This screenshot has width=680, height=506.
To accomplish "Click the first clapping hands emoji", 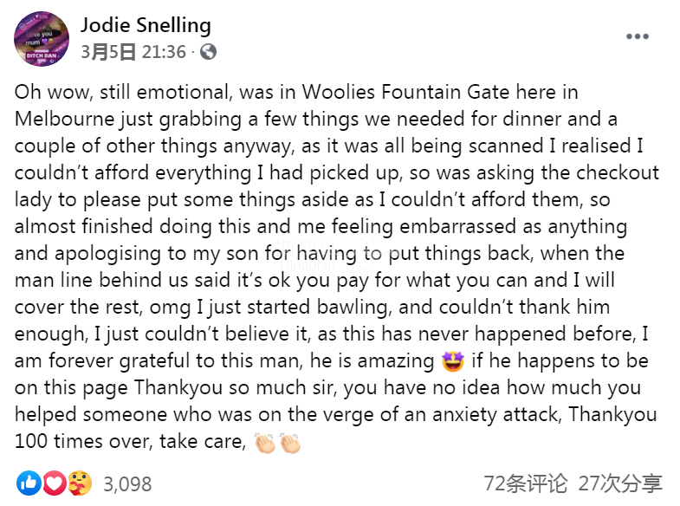I will pyautogui.click(x=265, y=442).
